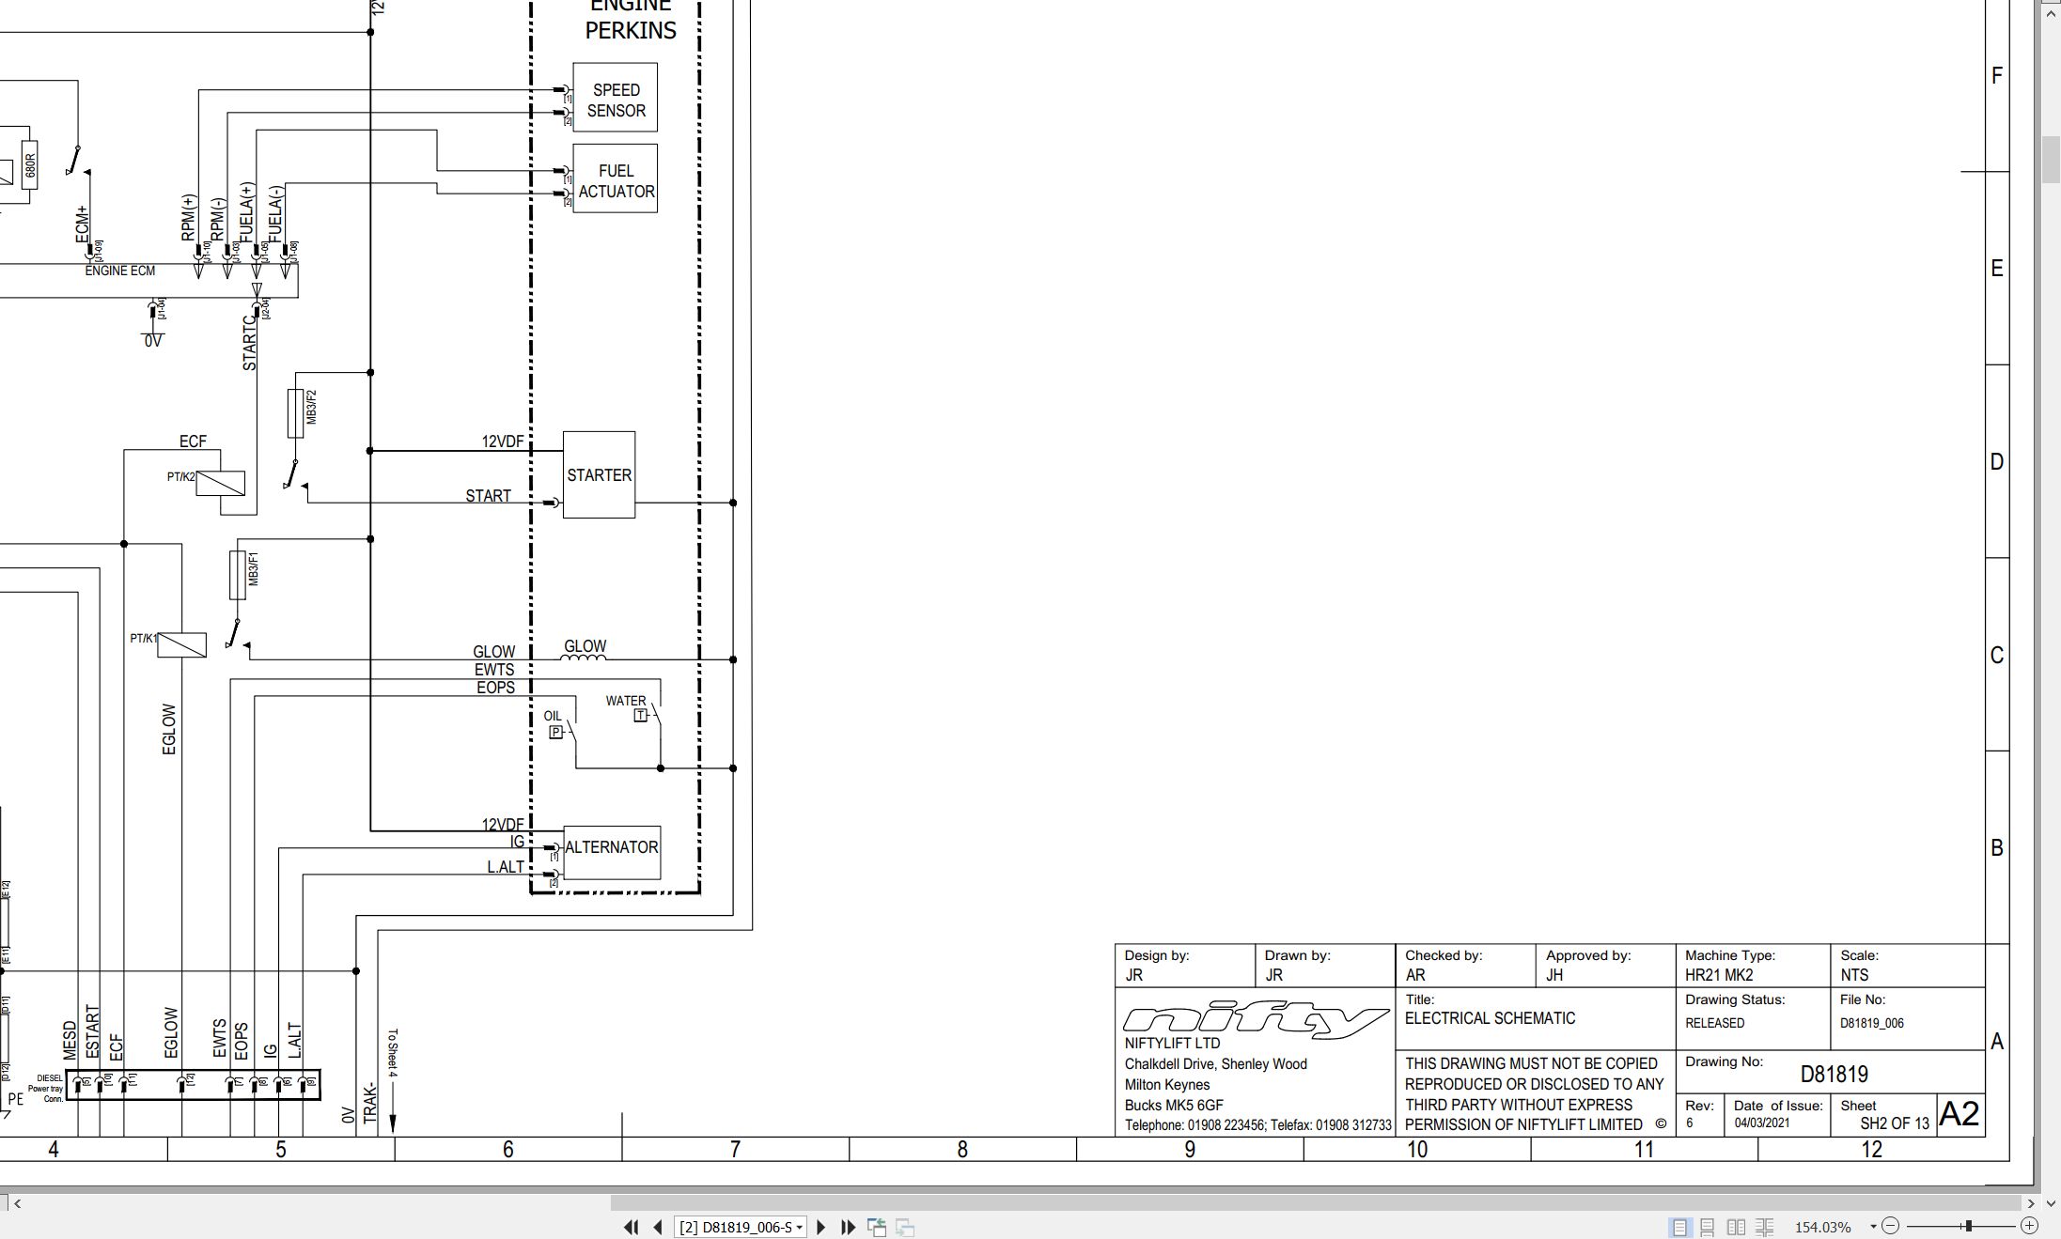Image resolution: width=2061 pixels, height=1239 pixels.
Task: Click the MB3/F2 fuse label
Action: click(311, 407)
